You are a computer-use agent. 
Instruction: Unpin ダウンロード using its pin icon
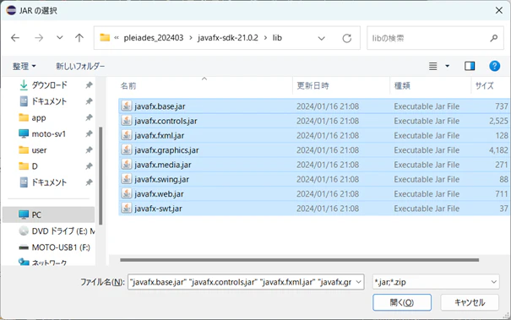[89, 85]
